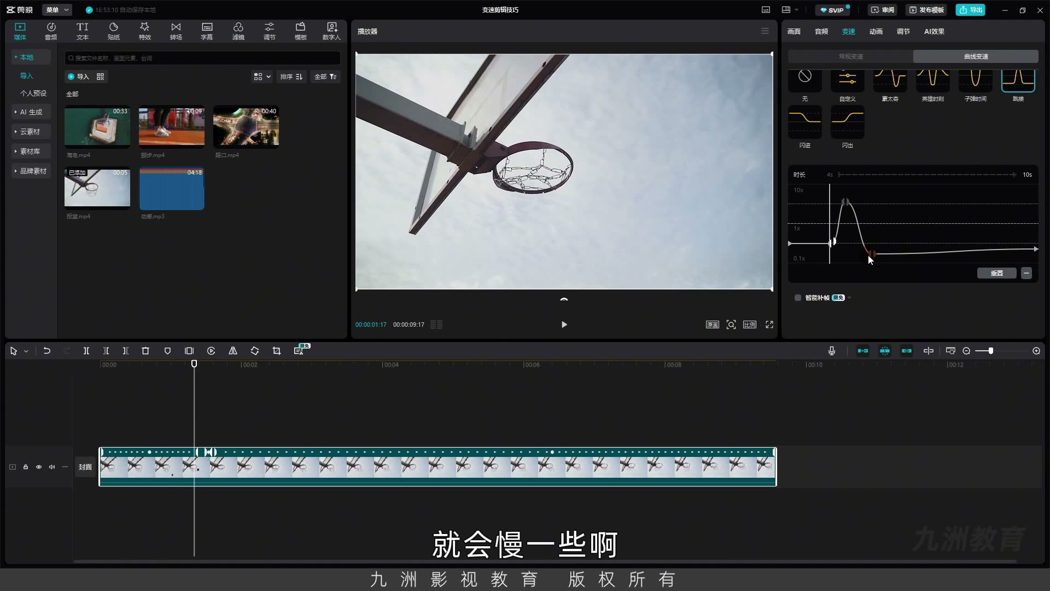Screen dimensions: 1050x591
Task: Click the timeline zoom slider handle
Action: 991,351
